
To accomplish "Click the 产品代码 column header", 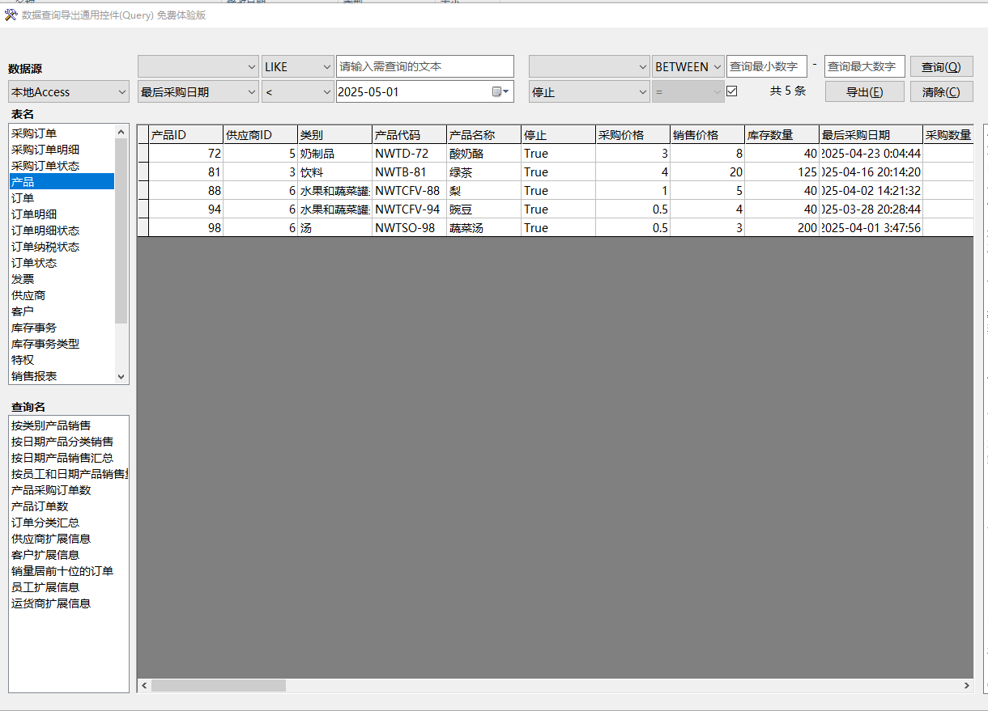I will (409, 135).
